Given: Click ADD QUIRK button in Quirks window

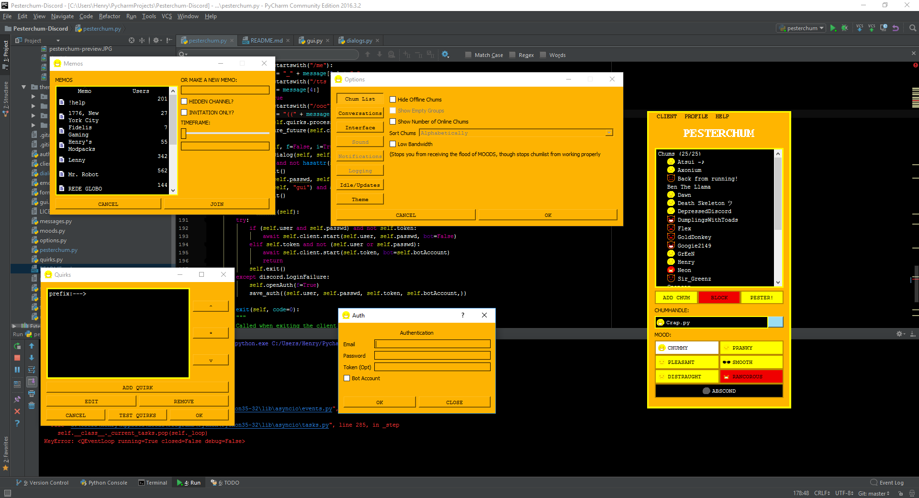Looking at the screenshot, I should (x=137, y=388).
